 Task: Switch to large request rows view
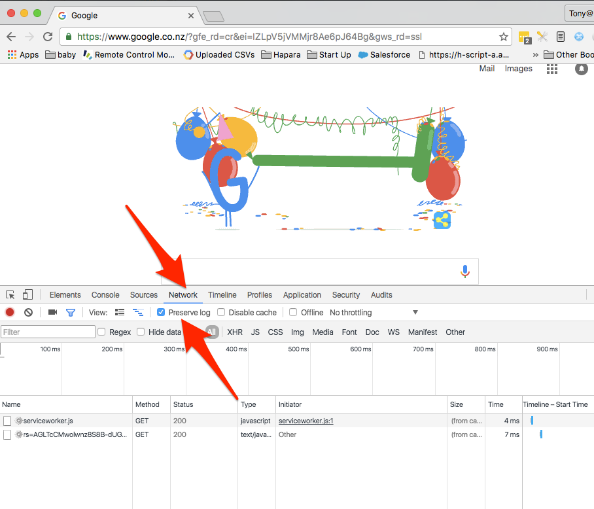tap(120, 313)
